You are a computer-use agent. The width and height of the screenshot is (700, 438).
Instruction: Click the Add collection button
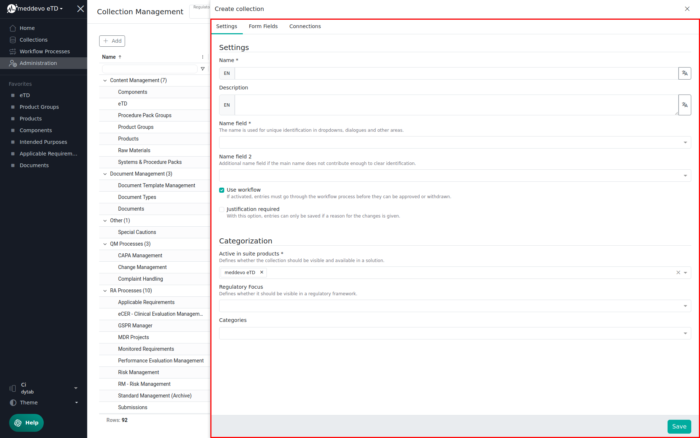click(x=112, y=41)
